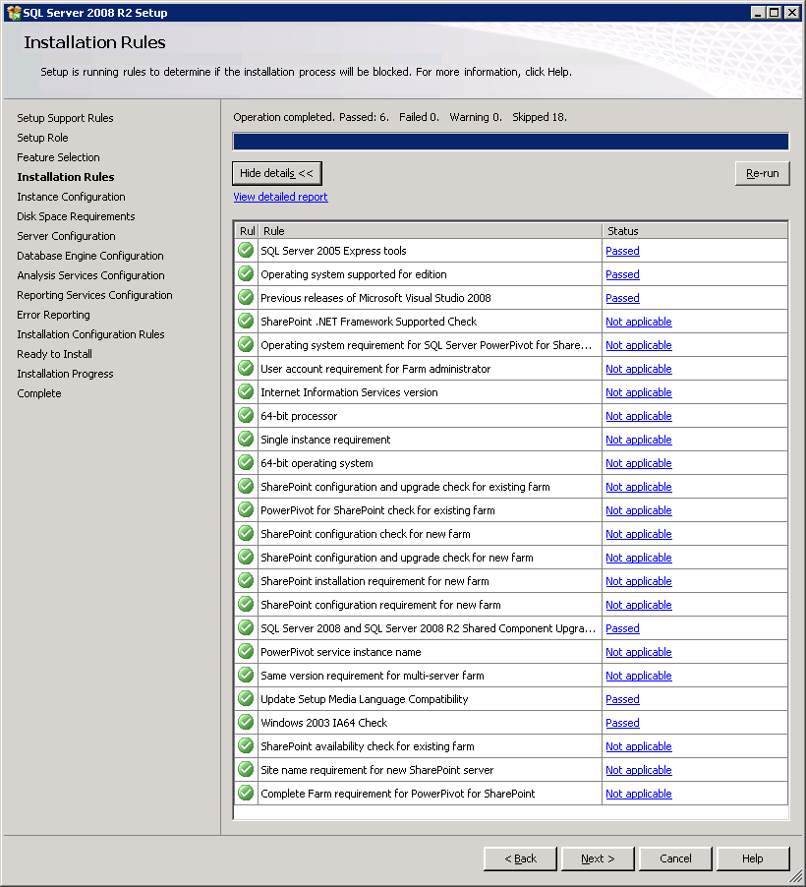Select Installation Configuration Rules in the sidebar
Screen dimensions: 806x887
point(91,334)
